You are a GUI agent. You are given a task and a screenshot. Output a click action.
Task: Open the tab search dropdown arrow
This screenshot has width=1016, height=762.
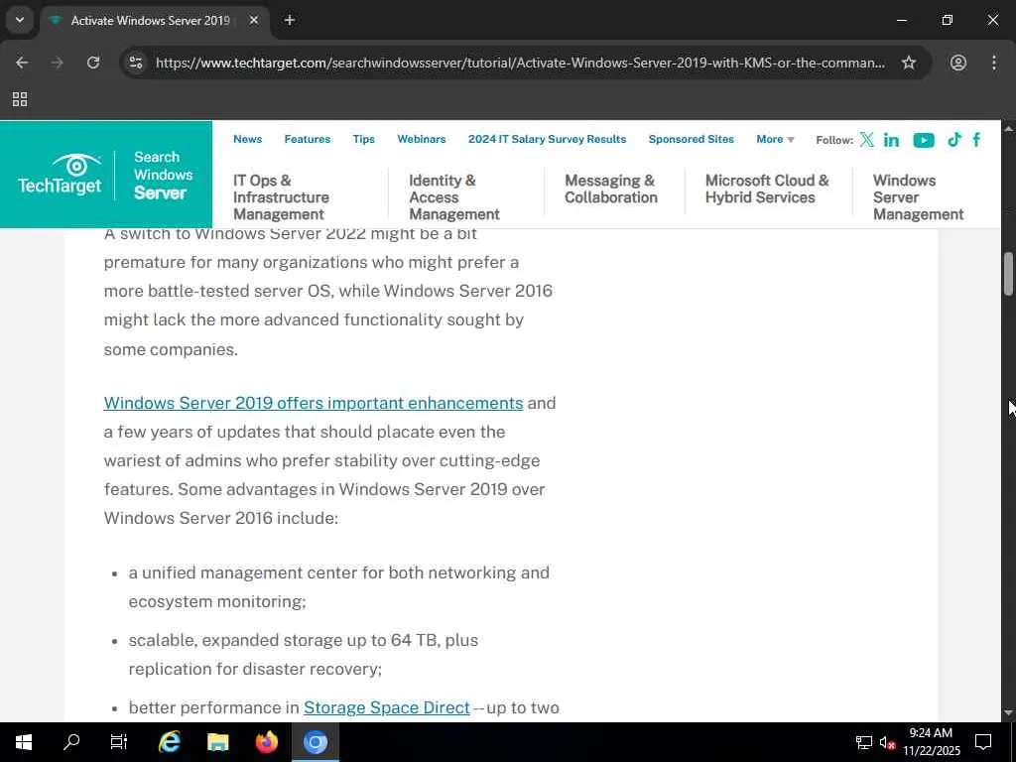pos(20,20)
